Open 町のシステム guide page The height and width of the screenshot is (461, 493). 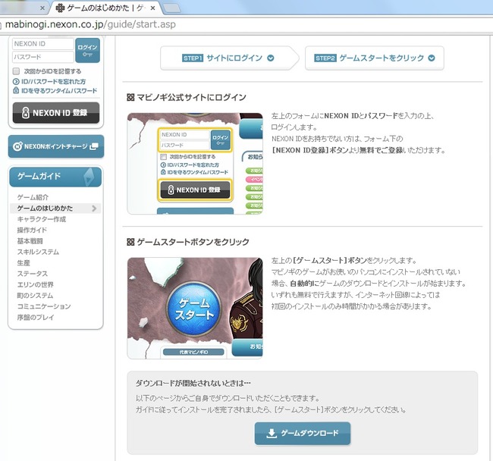35,296
